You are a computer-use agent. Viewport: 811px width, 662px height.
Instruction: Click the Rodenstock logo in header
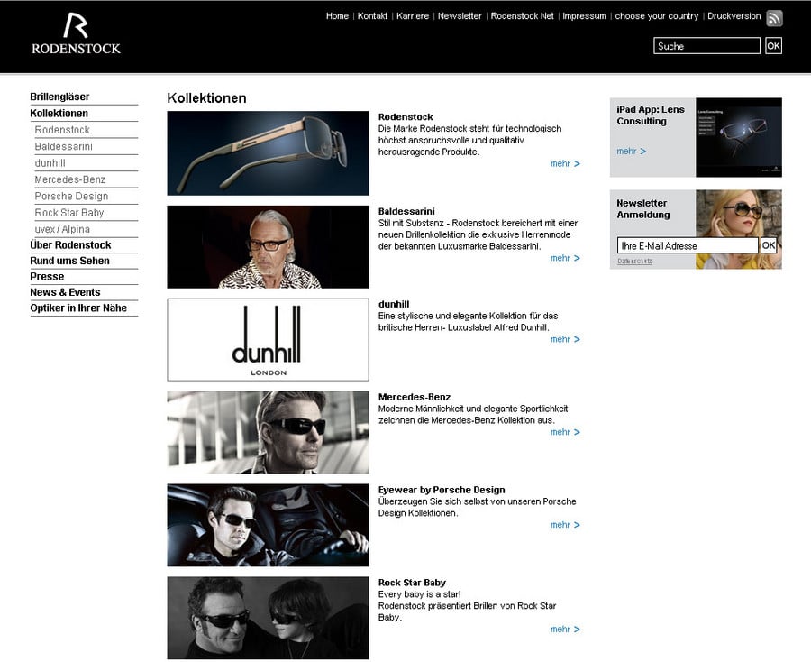click(76, 34)
